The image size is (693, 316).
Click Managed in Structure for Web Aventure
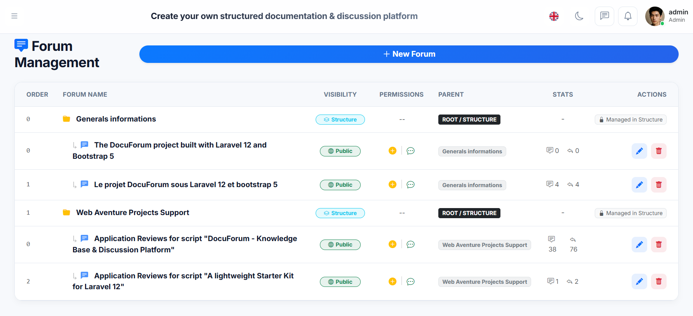630,213
